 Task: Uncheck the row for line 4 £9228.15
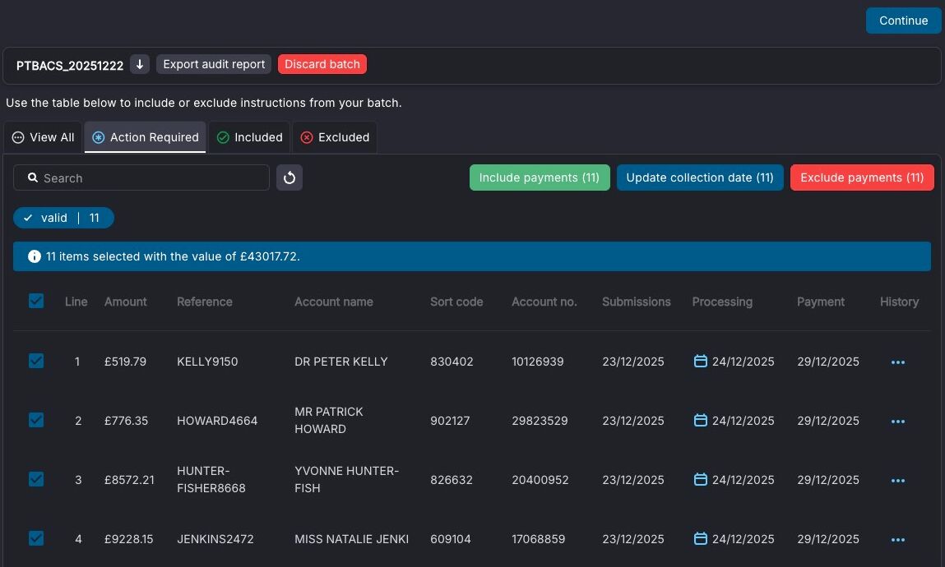click(36, 538)
